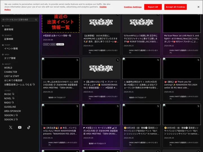Open the 夏よ終わらないで post's 電音部 logo thumbnail
This screenshot has width=203, height=152.
(101, 68)
